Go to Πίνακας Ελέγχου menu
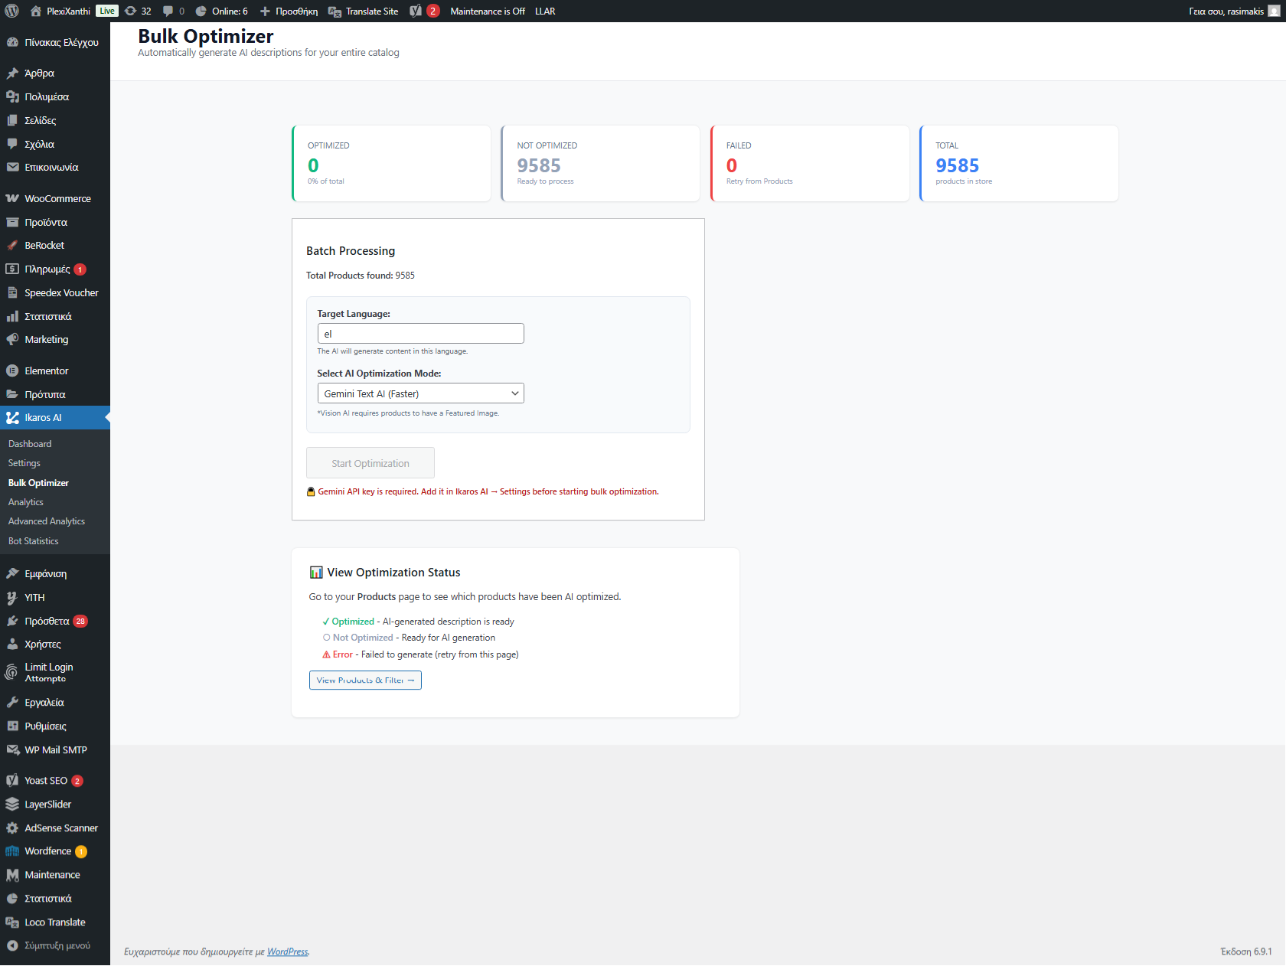 (x=55, y=42)
